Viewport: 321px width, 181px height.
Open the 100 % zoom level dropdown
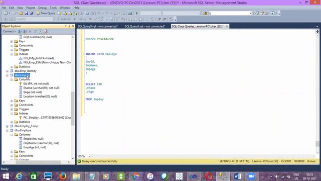[x=89, y=156]
